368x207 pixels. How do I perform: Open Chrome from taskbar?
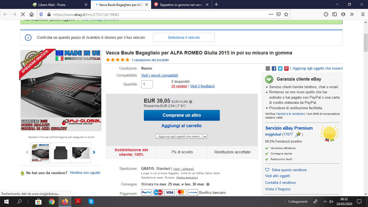point(52,201)
